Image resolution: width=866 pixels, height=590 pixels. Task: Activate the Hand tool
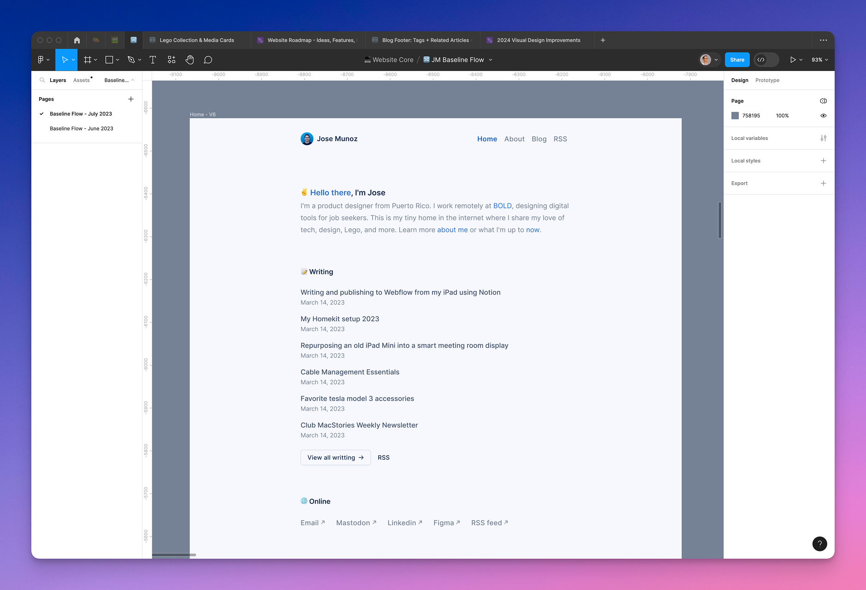coord(190,59)
